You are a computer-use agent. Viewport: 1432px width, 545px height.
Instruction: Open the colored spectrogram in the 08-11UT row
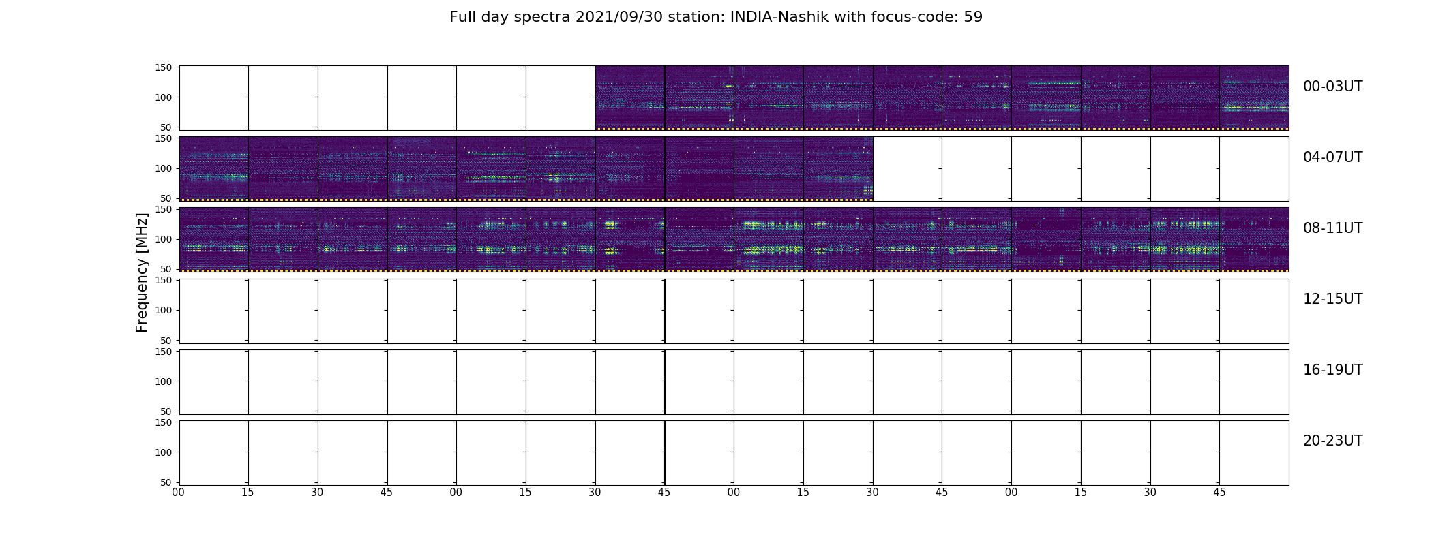click(x=734, y=240)
